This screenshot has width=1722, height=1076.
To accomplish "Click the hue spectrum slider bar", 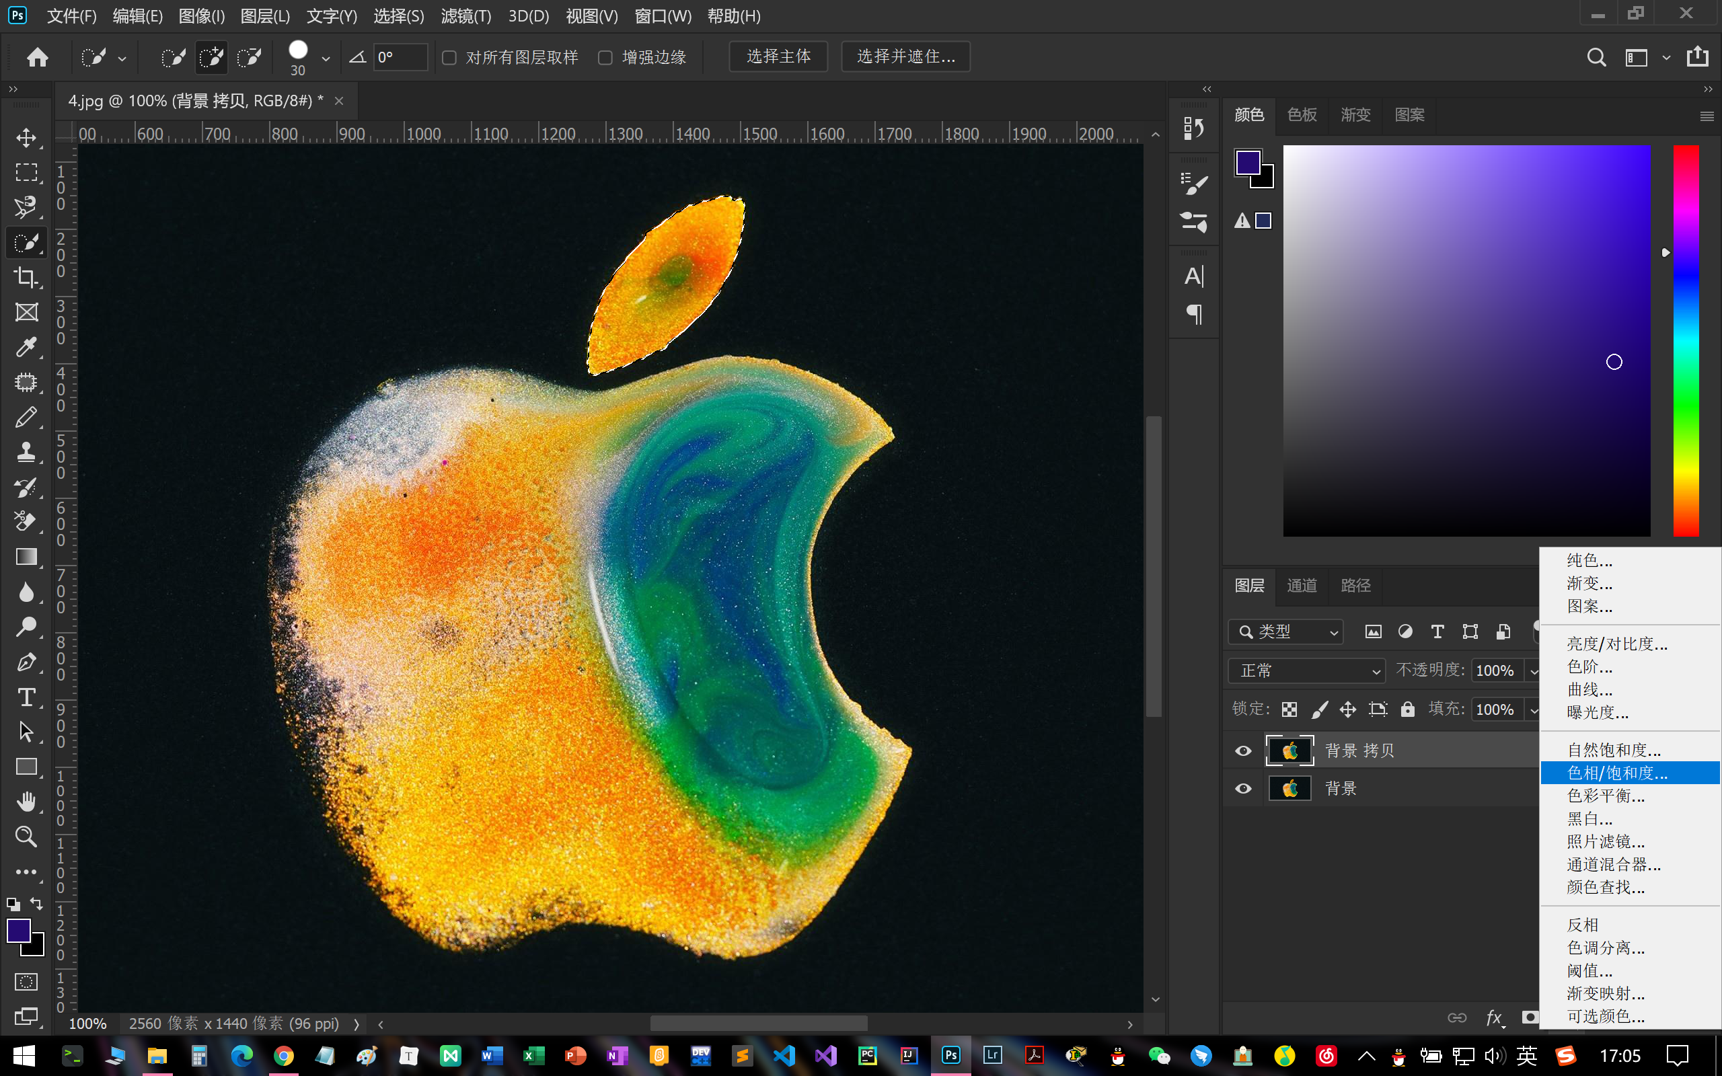I will point(1686,340).
